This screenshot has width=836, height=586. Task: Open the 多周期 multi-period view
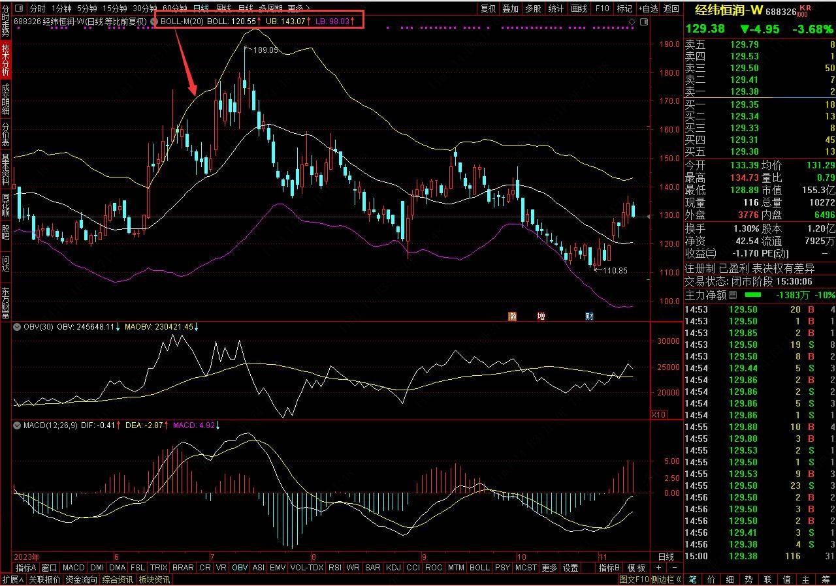coord(270,8)
